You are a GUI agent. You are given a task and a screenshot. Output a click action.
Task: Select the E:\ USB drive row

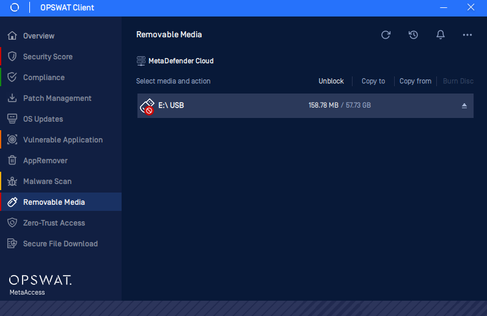tap(306, 106)
